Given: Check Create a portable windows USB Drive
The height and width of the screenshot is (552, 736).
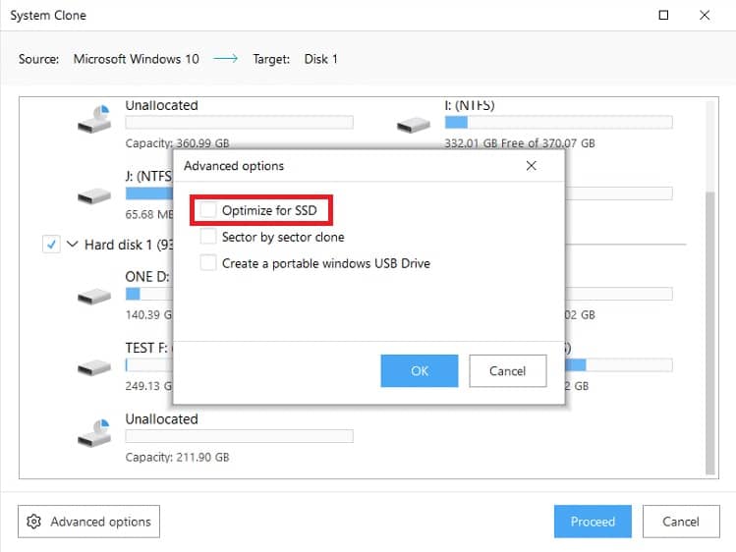Looking at the screenshot, I should point(208,262).
